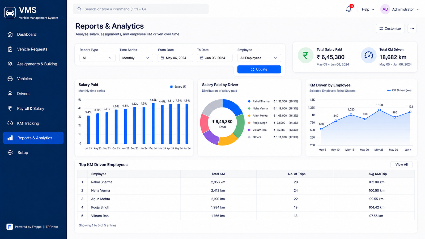Viewport: 425px width, 239px height.
Task: Open the Time Series Monthly dropdown
Action: point(136,58)
